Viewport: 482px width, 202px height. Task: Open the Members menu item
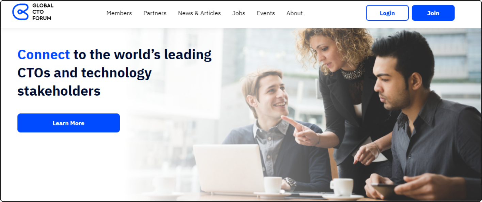tap(119, 13)
